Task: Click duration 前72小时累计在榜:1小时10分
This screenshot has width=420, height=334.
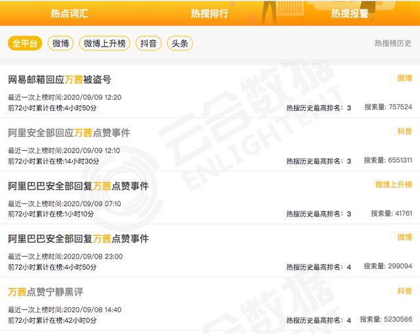Action: tap(51, 214)
